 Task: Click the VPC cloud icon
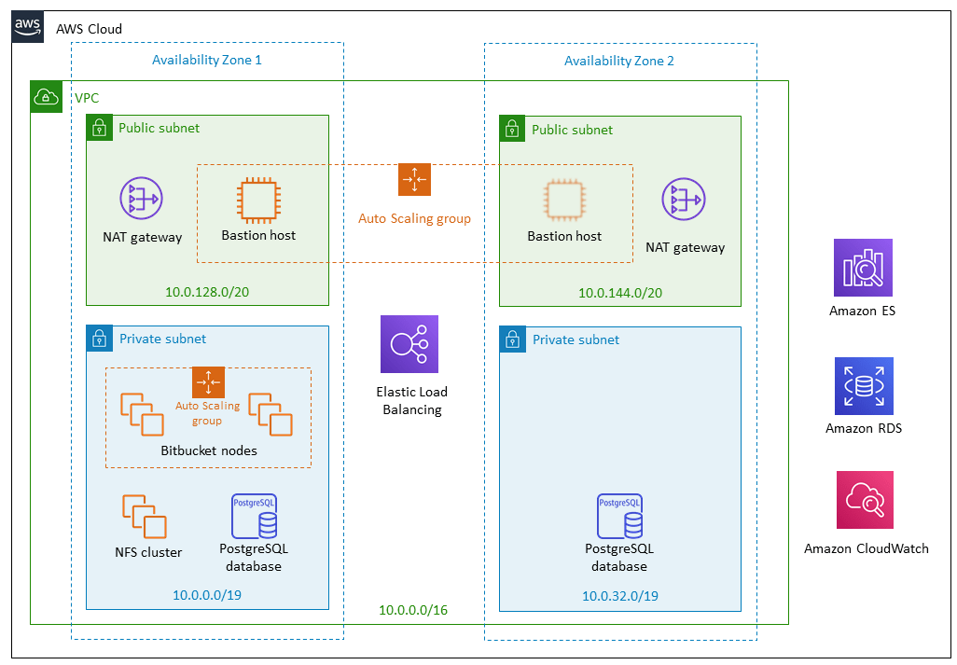point(46,96)
